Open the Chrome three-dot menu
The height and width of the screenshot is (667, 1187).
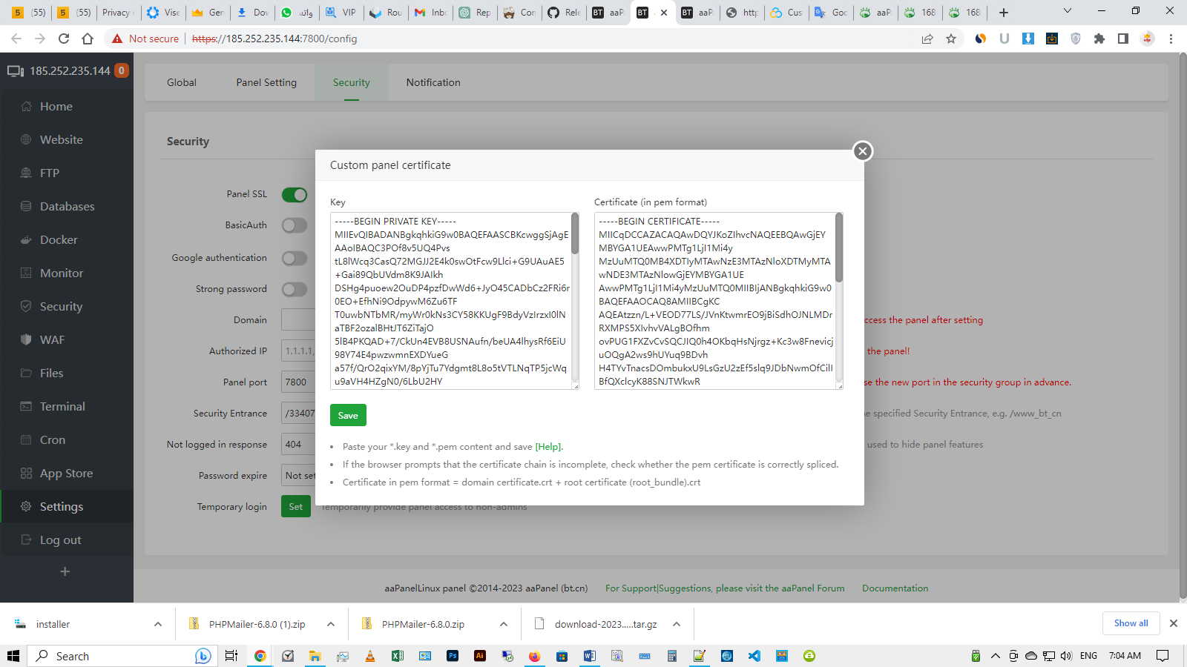coord(1171,39)
